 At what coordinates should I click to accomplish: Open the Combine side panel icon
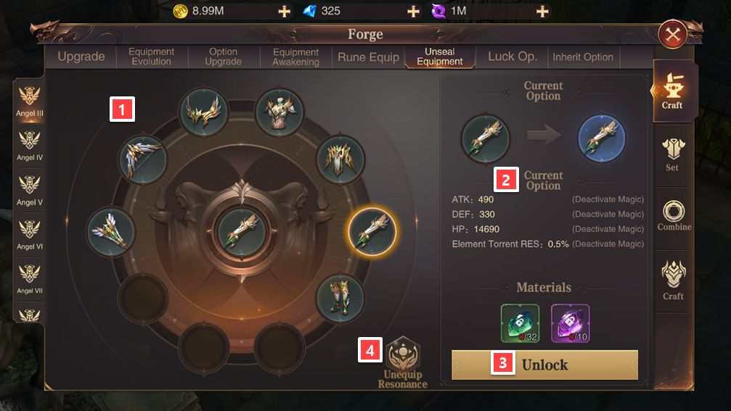674,216
